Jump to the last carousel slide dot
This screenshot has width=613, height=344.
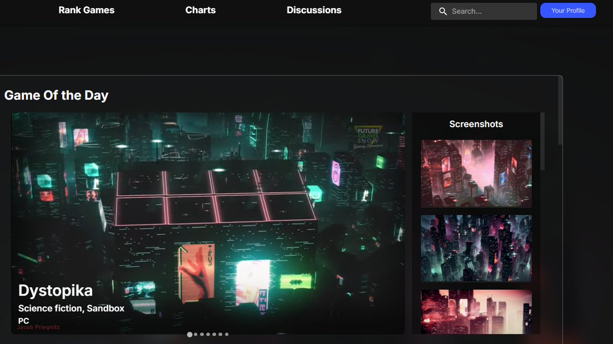pos(226,334)
